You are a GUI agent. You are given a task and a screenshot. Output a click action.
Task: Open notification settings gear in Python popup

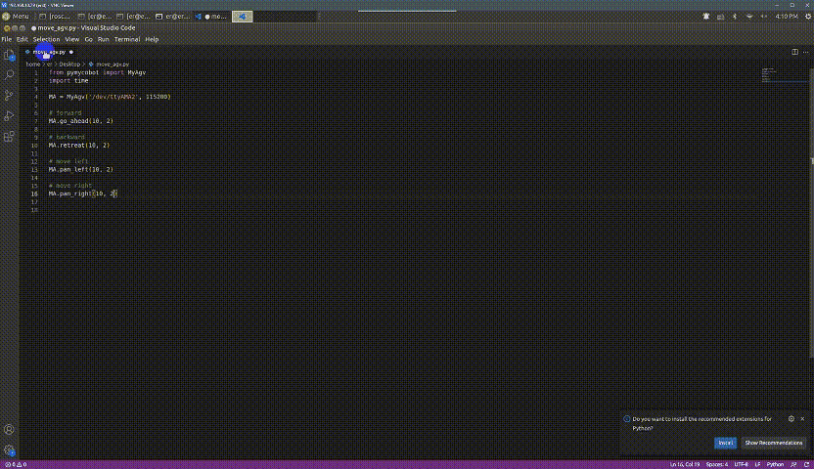click(x=791, y=419)
